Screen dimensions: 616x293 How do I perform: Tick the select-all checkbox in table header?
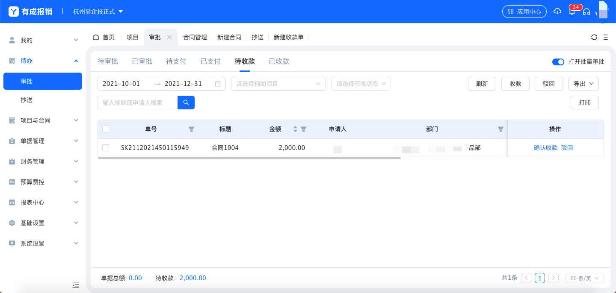tap(106, 129)
